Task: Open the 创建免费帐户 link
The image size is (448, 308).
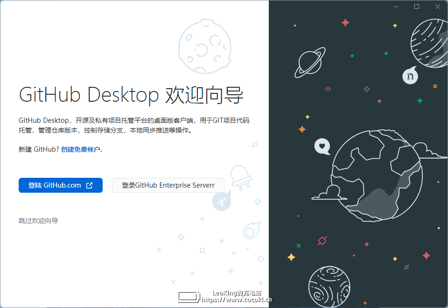Action: coord(81,149)
